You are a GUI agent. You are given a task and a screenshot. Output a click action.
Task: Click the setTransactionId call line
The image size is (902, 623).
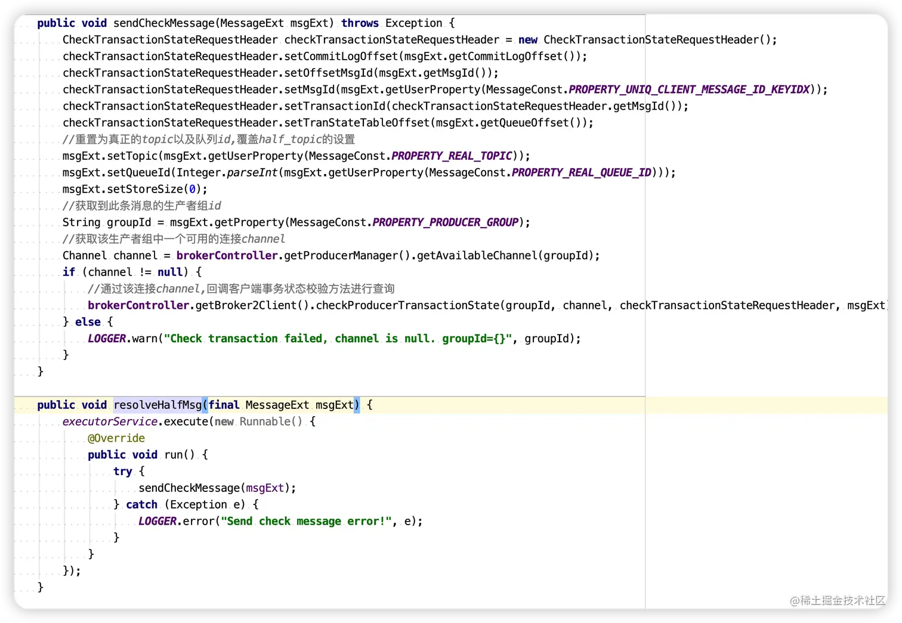pyautogui.click(x=376, y=107)
